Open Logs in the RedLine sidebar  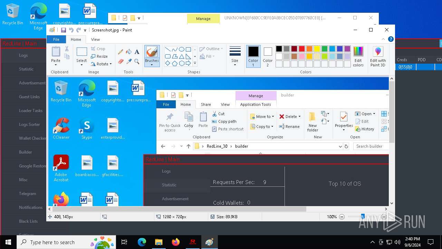(23, 55)
